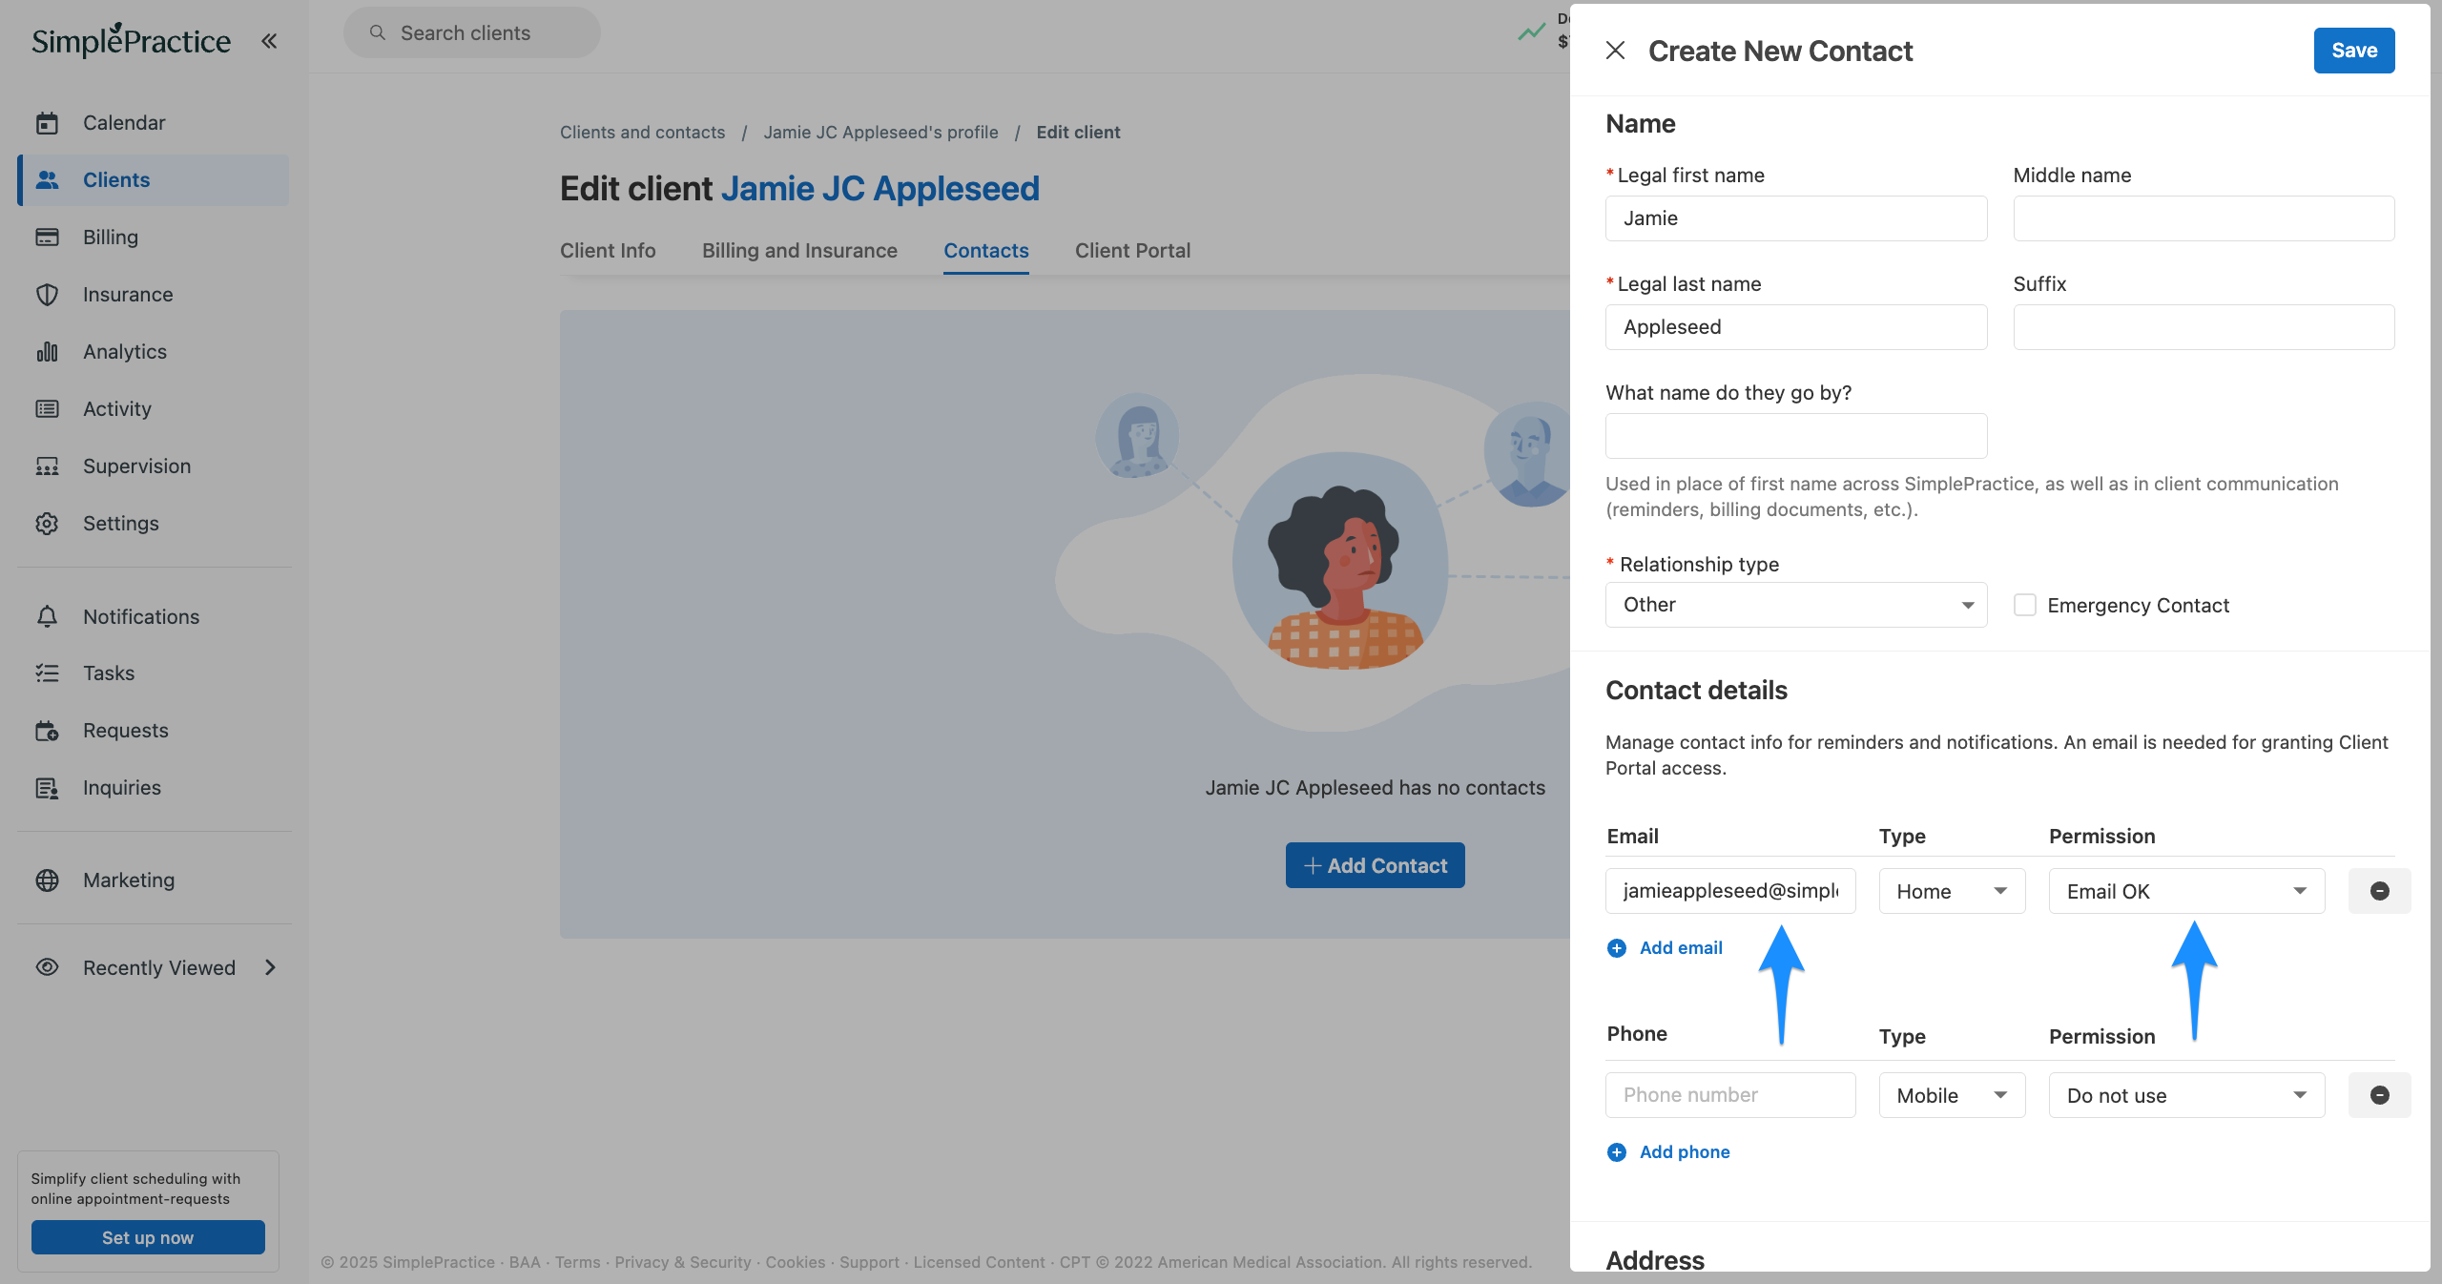Open the phone Type dropdown showing Mobile
This screenshot has width=2442, height=1284.
point(1952,1095)
